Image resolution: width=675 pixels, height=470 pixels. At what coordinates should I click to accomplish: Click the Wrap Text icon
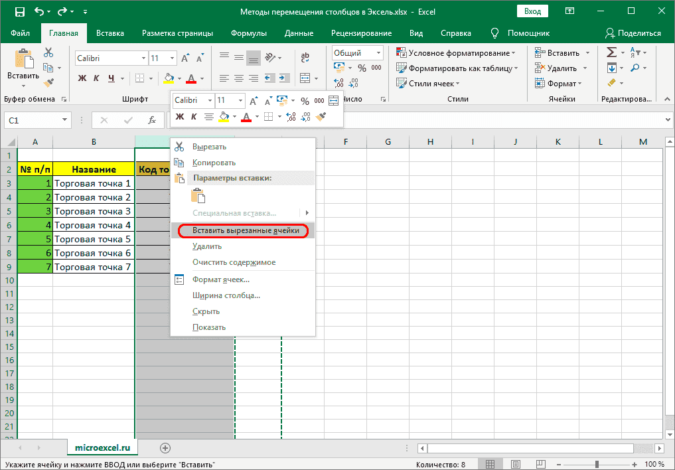[x=304, y=58]
